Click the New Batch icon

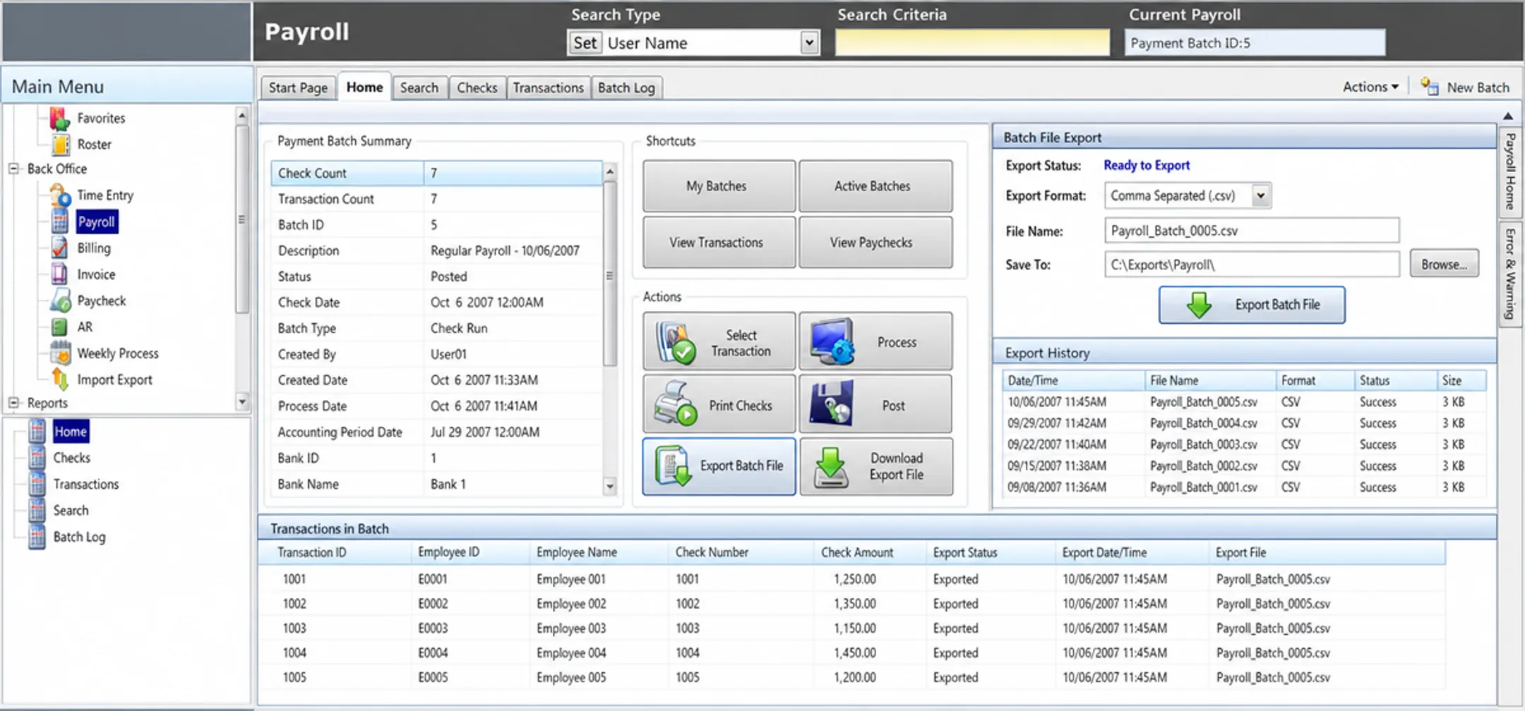click(1430, 87)
